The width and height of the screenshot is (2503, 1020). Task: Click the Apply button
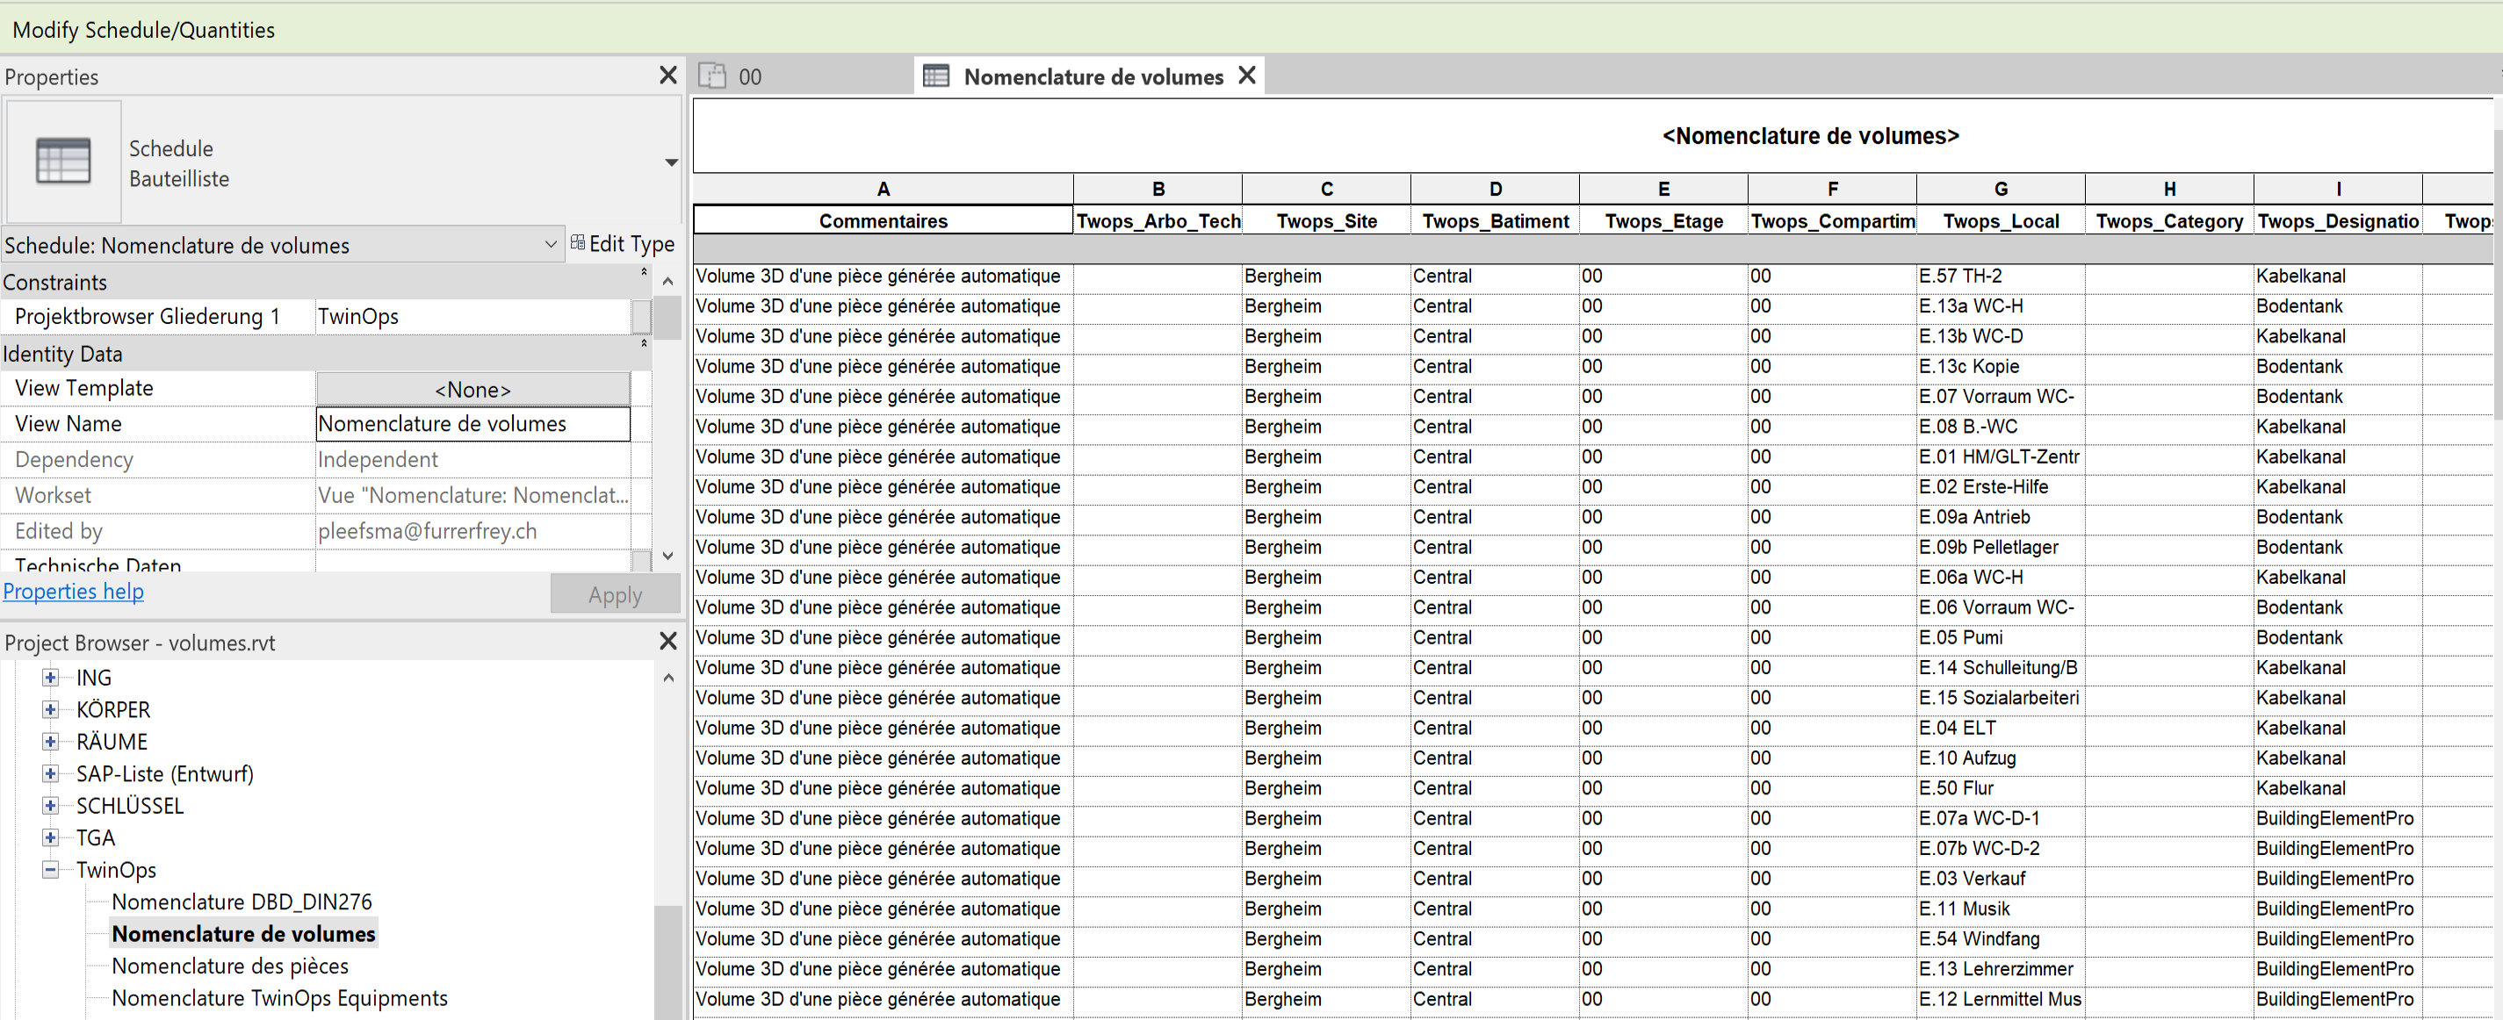(x=614, y=593)
